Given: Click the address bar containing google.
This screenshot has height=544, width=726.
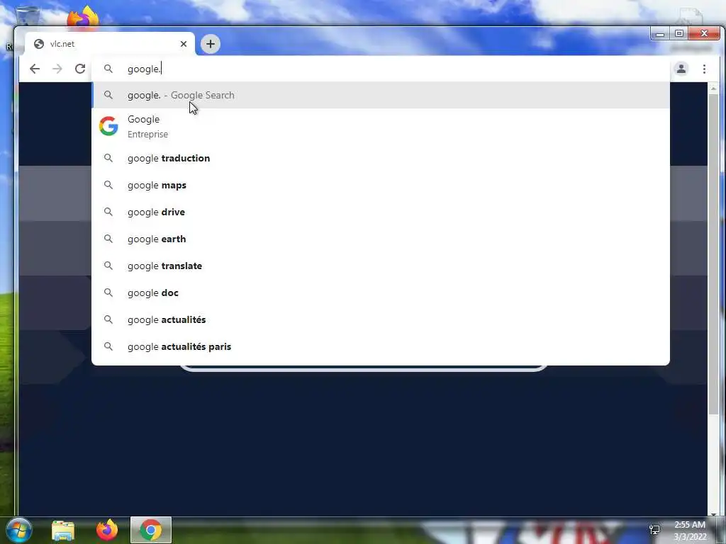Looking at the screenshot, I should point(381,69).
